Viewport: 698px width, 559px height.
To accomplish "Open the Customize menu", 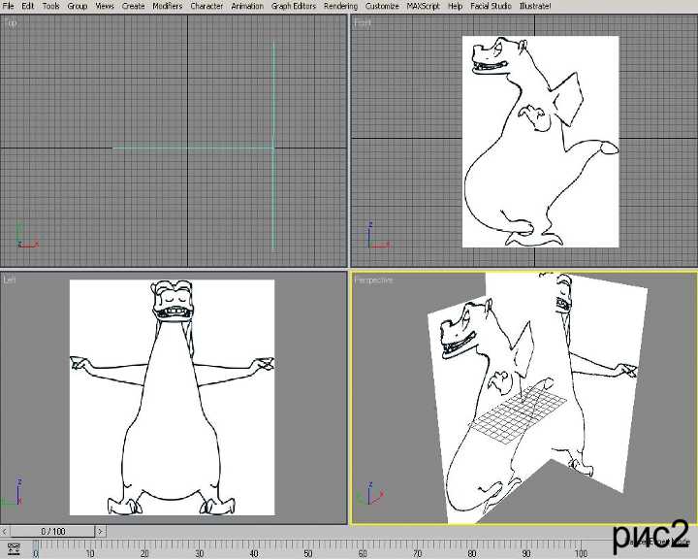I will pos(382,6).
